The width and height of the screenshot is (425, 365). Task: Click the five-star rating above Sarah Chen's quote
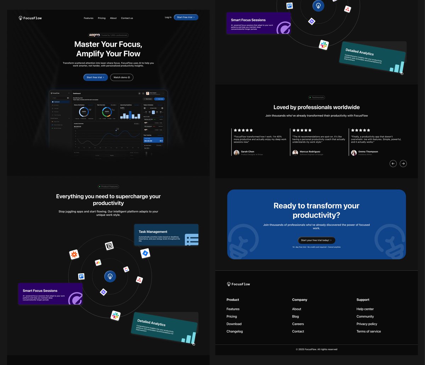point(243,130)
